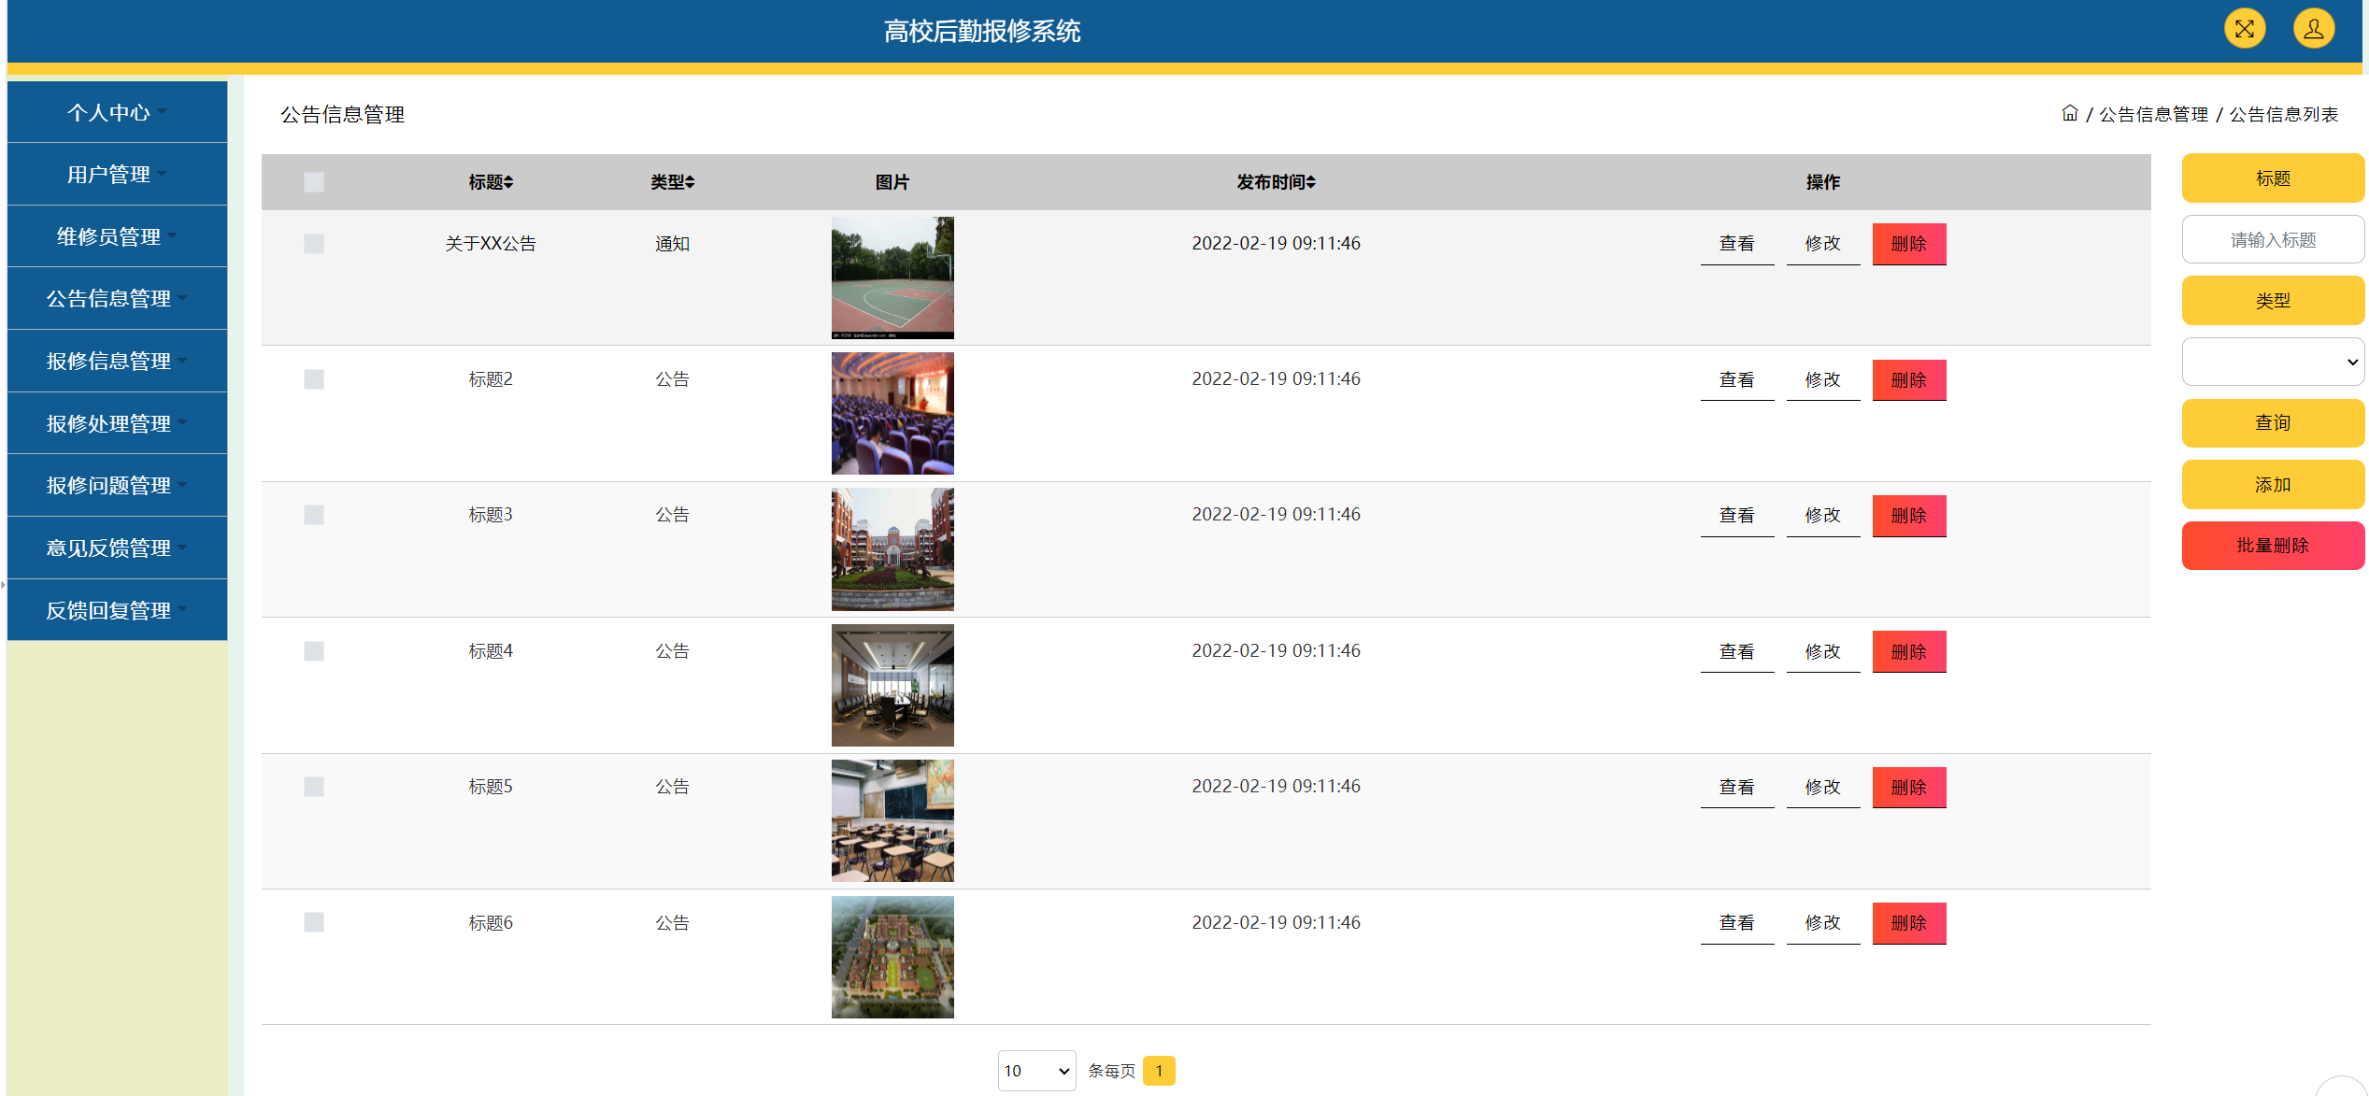The image size is (2369, 1096).
Task: Click the sort icon on 标题 column
Action: click(509, 182)
